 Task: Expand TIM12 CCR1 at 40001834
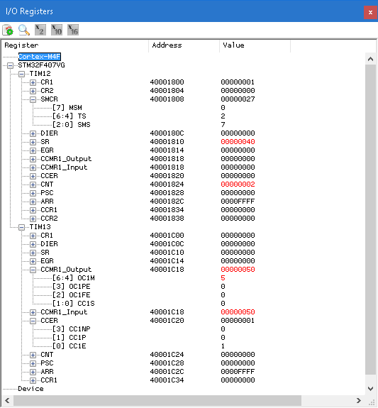pyautogui.click(x=33, y=210)
